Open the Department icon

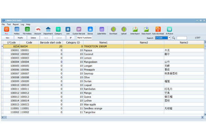click(48, 30)
